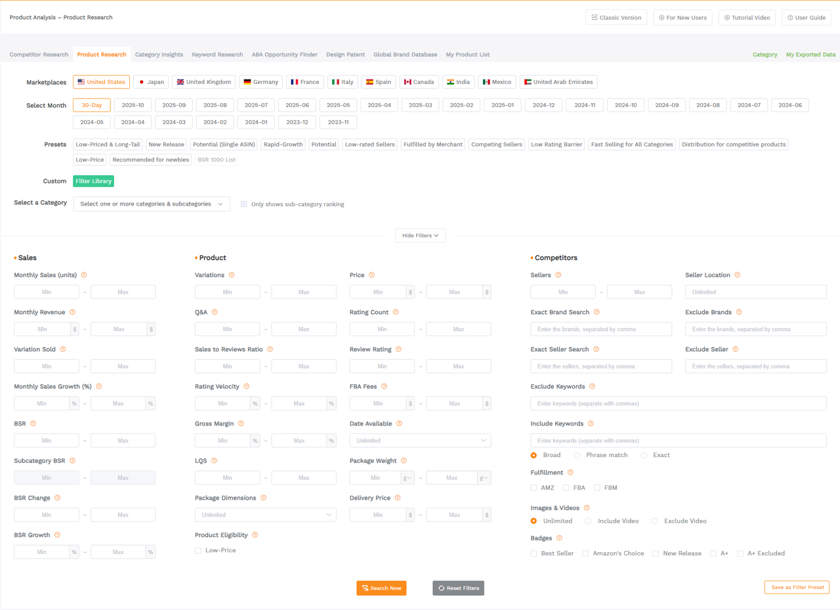Open My Exported Data link
This screenshot has width=840, height=610.
click(x=811, y=54)
